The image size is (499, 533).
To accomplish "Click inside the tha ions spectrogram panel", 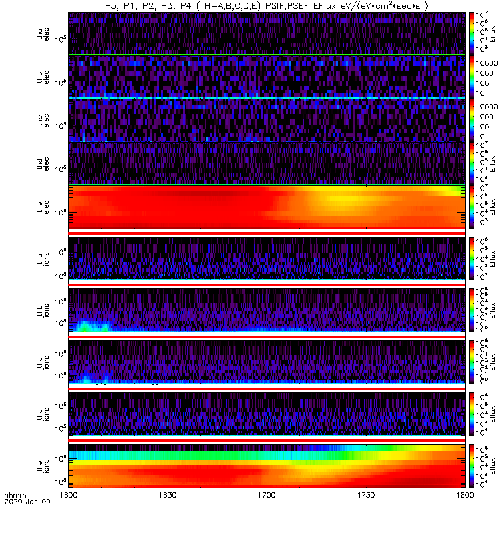I will 267,259.
